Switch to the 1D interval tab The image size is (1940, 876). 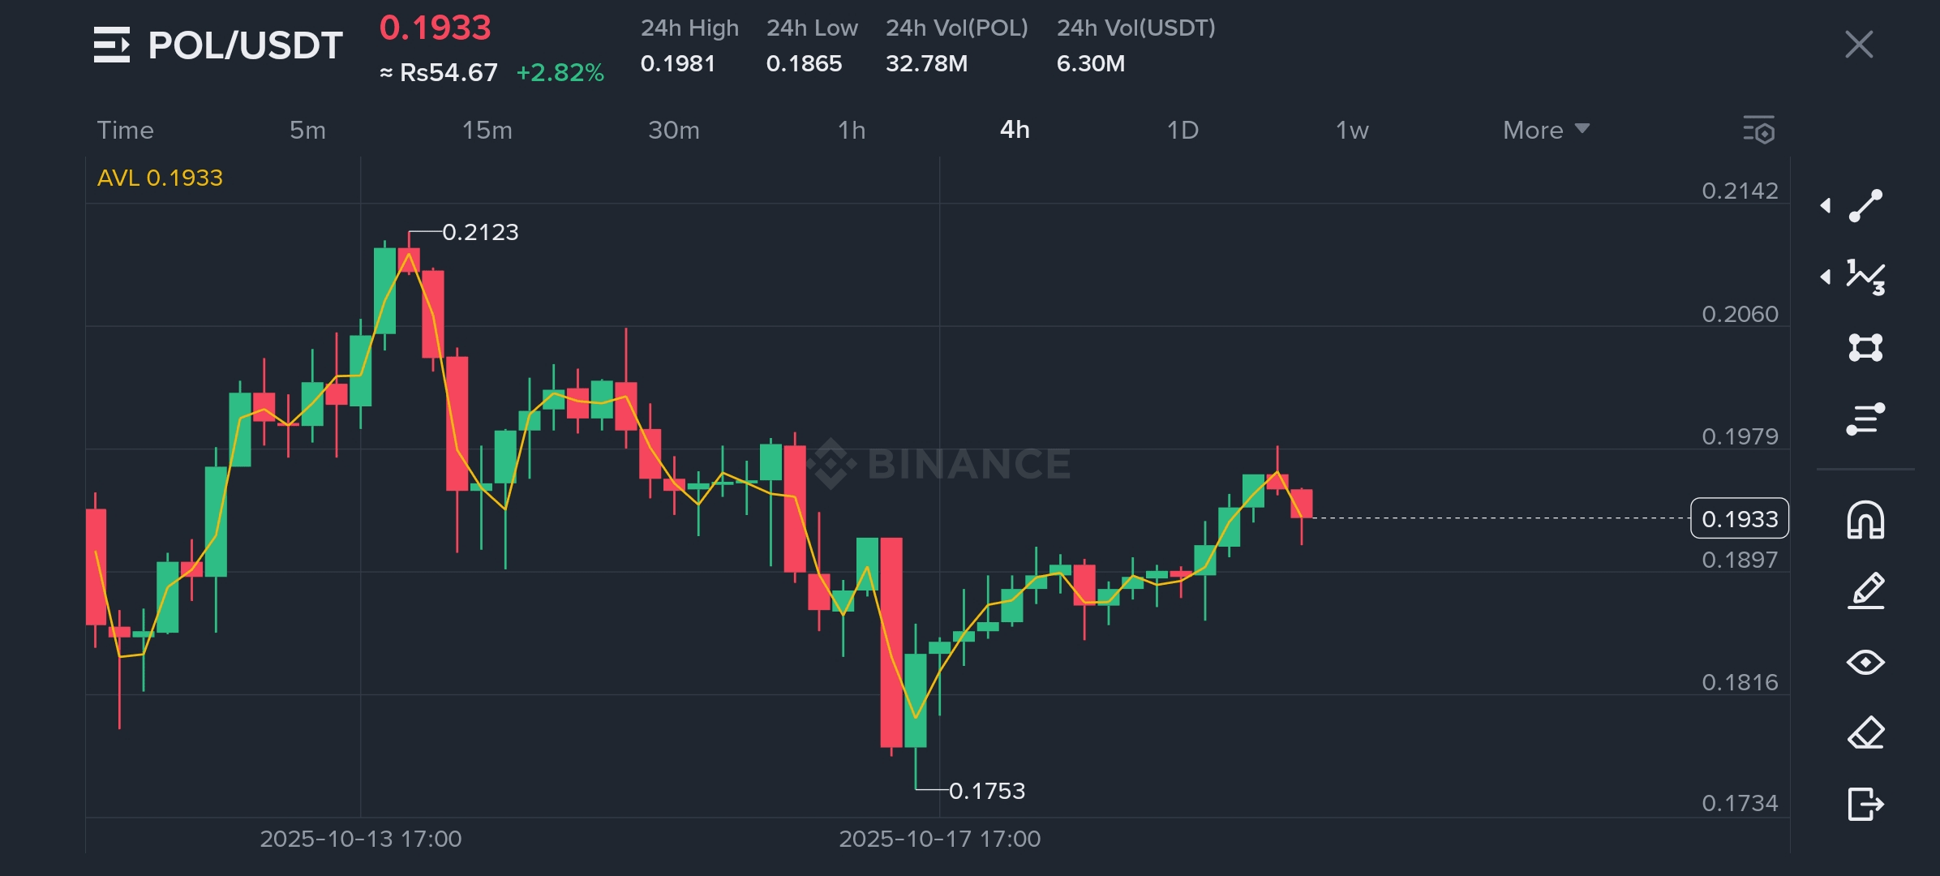tap(1182, 130)
